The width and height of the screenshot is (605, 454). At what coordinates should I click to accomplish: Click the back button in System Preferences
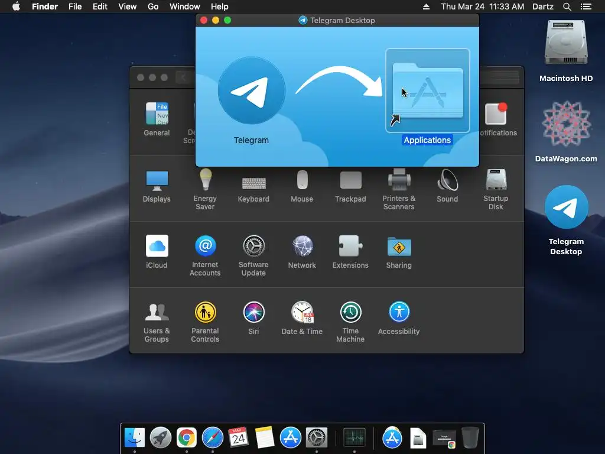(x=183, y=77)
